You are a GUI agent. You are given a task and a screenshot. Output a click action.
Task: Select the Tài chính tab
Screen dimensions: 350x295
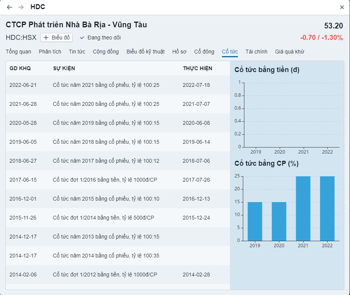point(256,52)
